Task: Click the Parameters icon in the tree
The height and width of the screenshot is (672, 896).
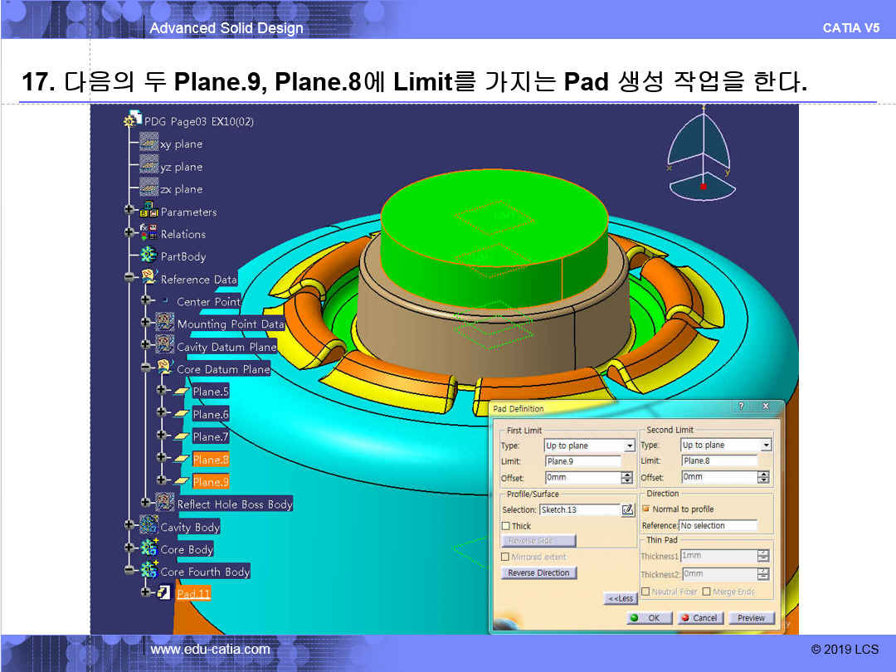Action: 149,212
